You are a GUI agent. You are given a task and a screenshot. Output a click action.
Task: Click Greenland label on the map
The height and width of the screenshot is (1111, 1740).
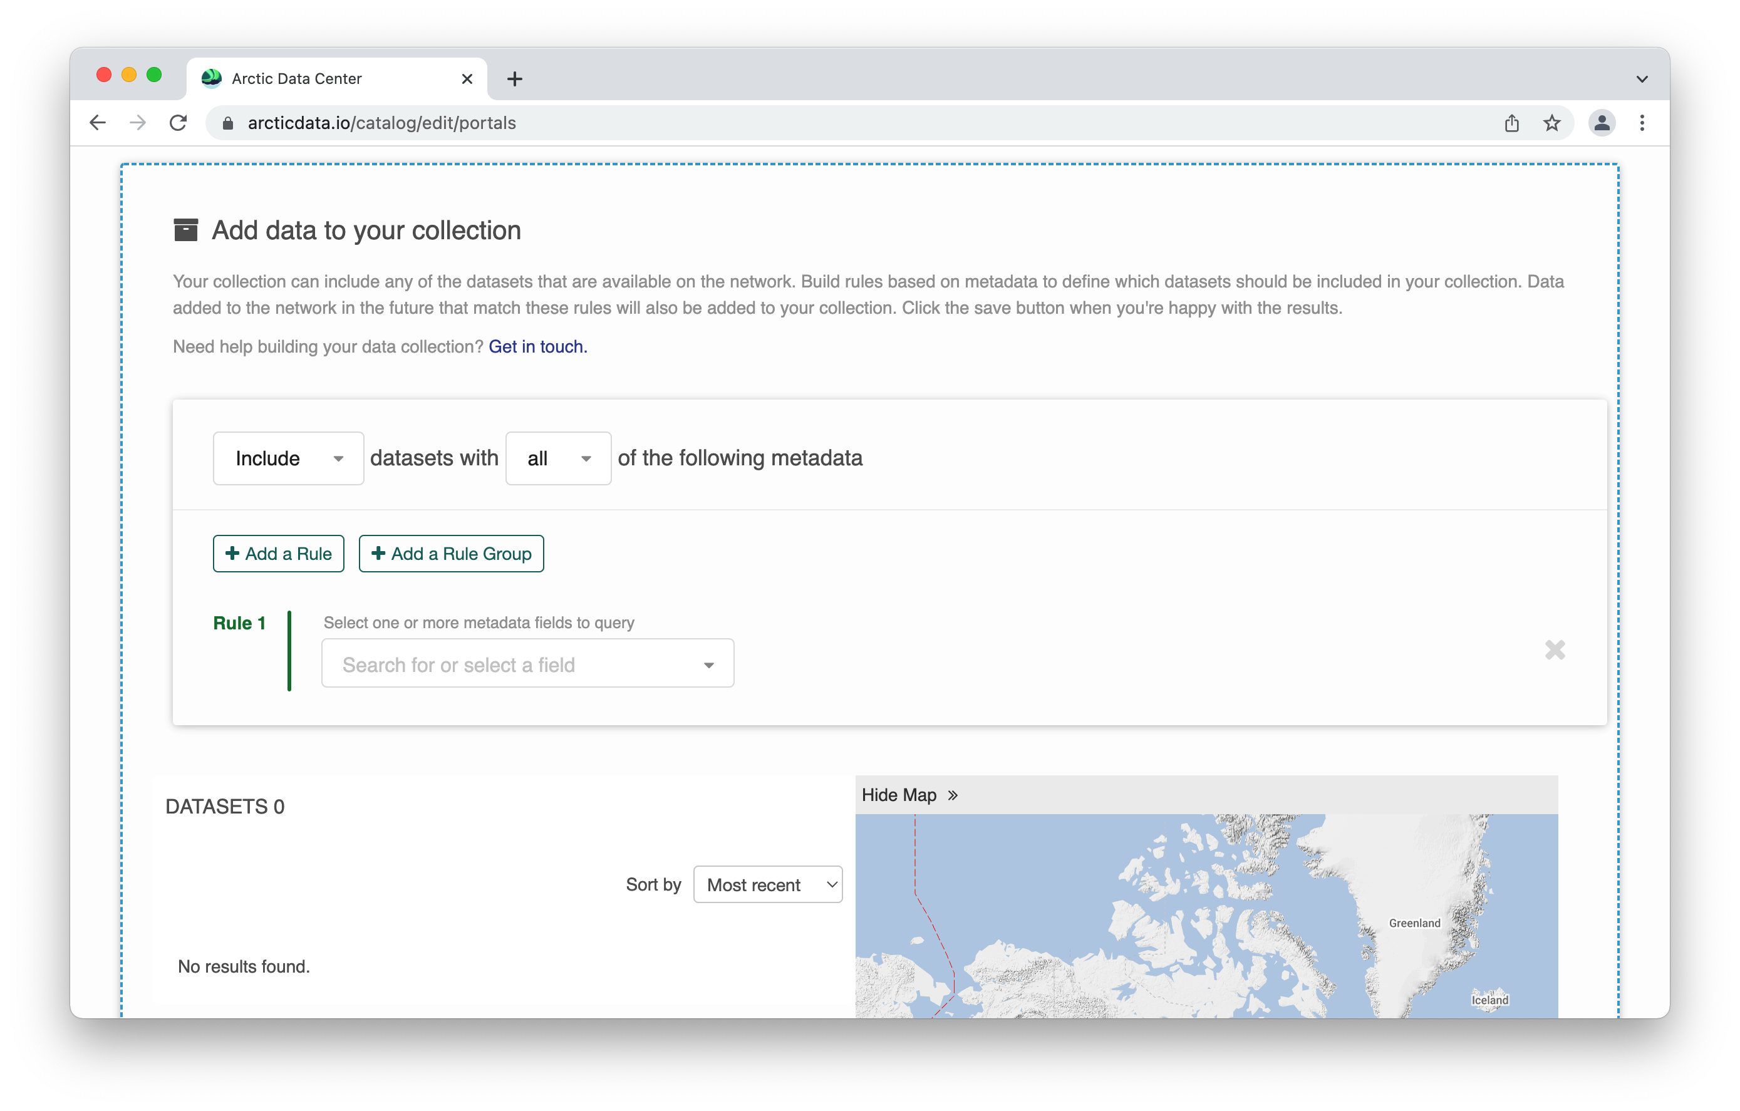(x=1414, y=922)
